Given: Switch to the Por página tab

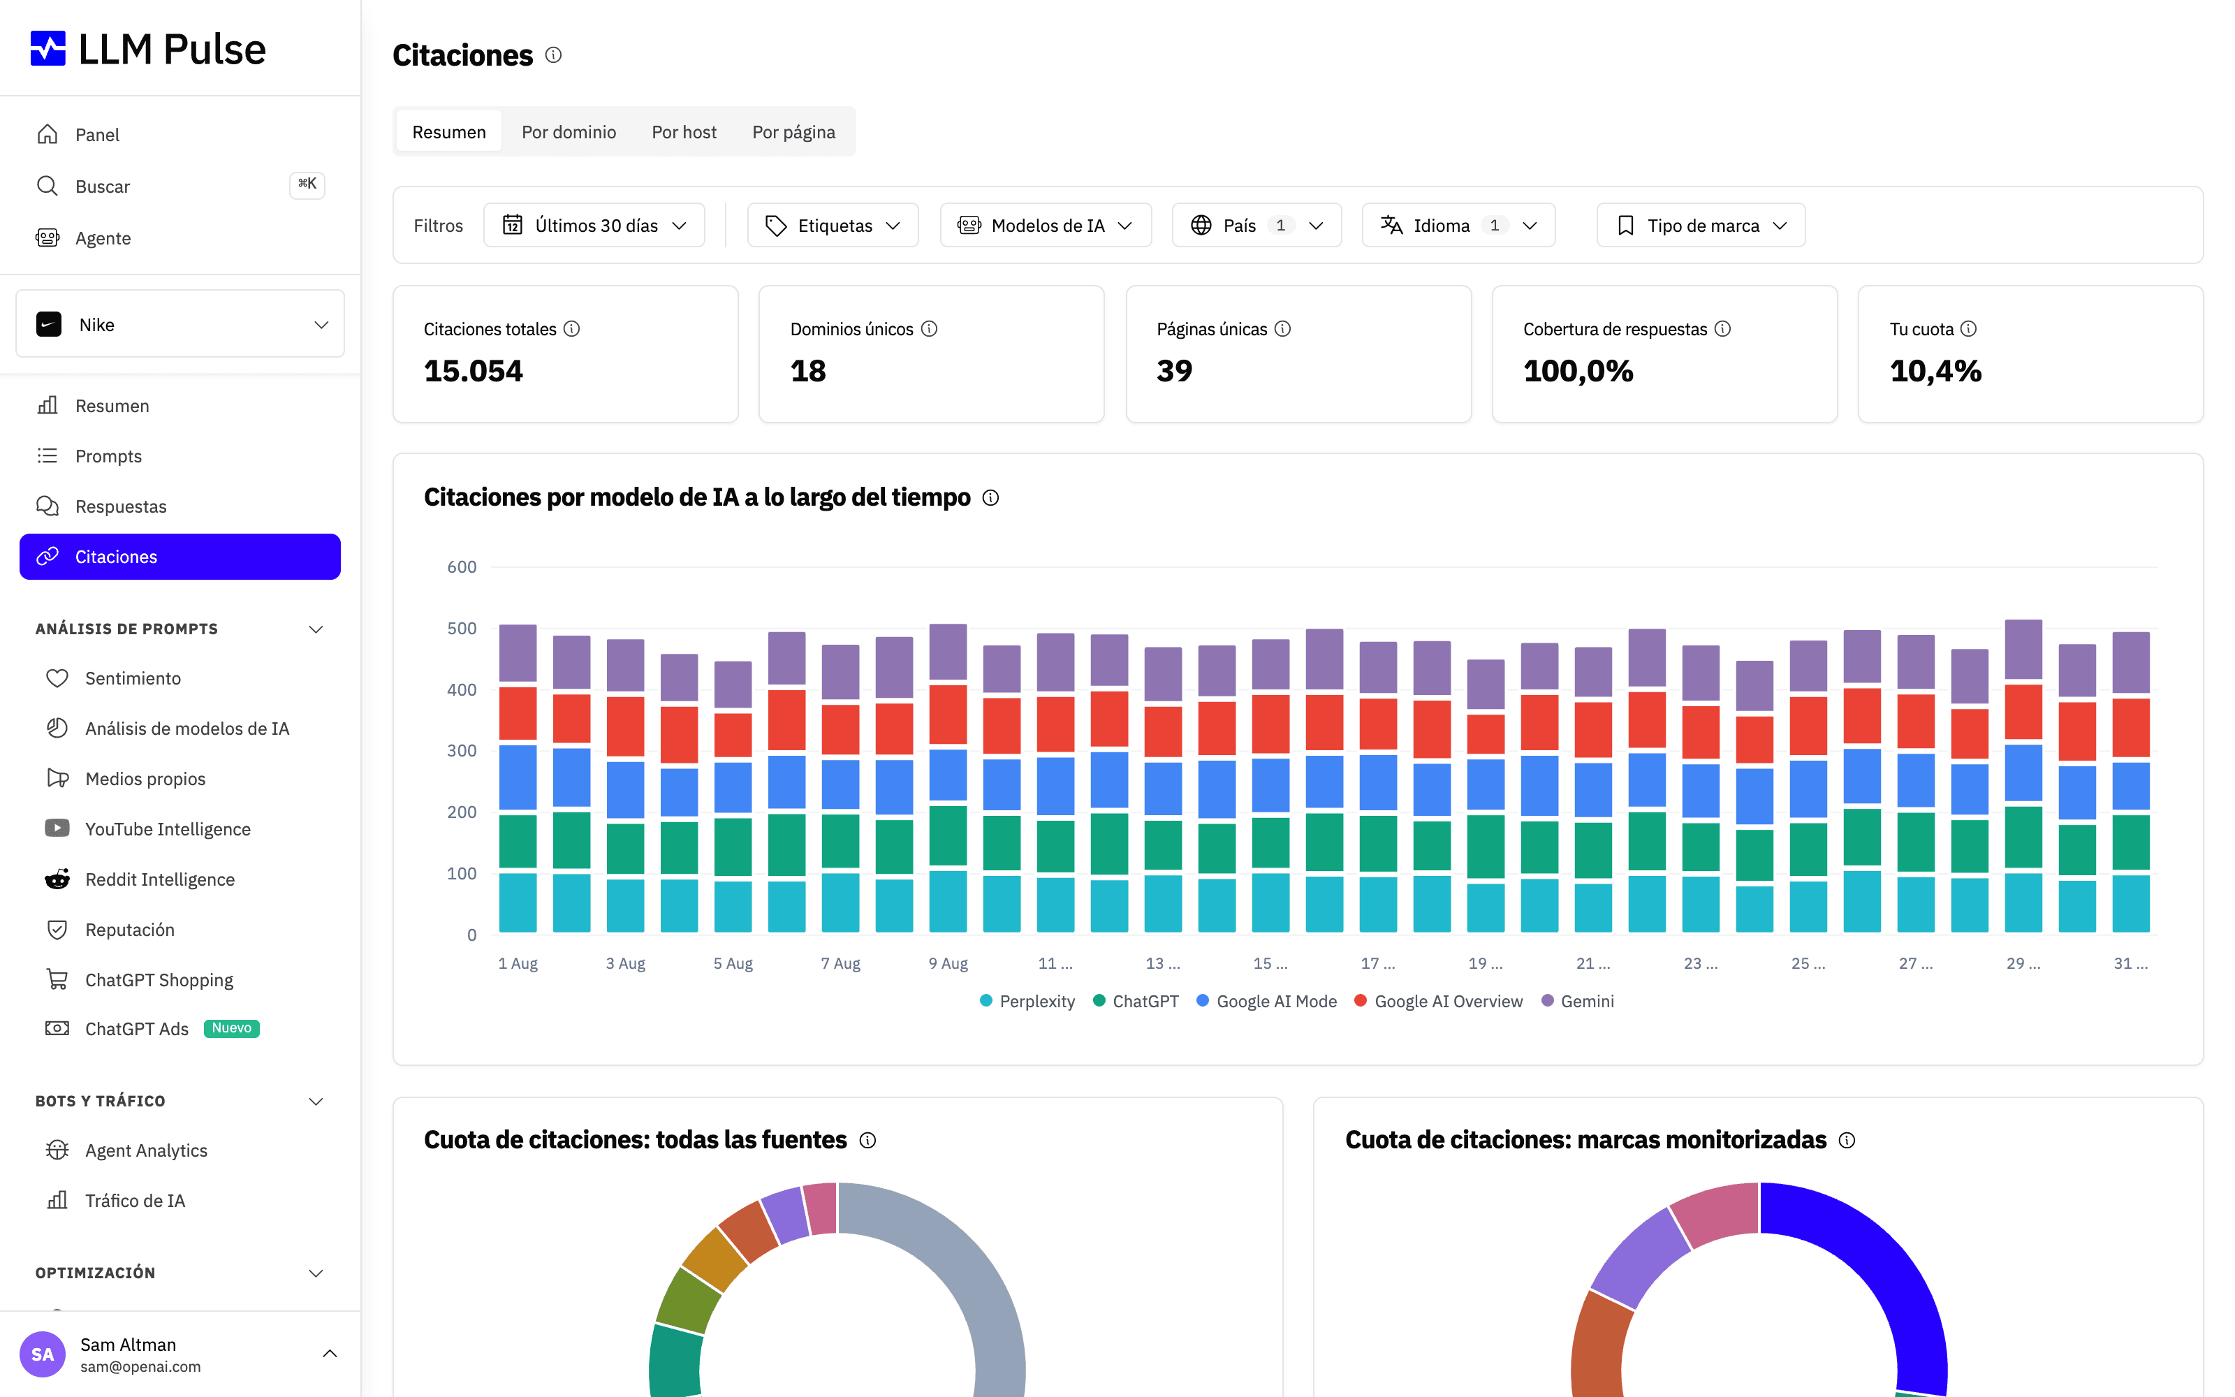Looking at the screenshot, I should [x=794, y=132].
